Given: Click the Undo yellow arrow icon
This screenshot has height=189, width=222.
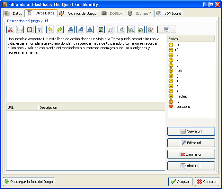Looking at the screenshot, I should coord(50,30).
